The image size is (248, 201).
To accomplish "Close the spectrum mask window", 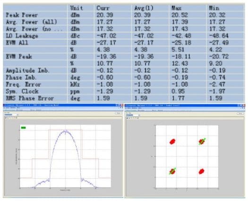I will [122, 105].
